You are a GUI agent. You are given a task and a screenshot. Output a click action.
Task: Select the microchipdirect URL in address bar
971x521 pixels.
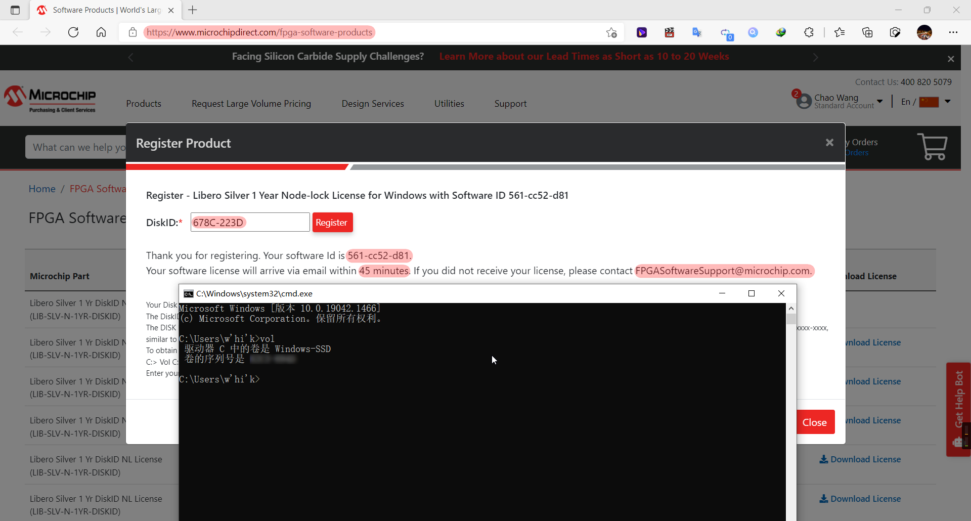259,32
